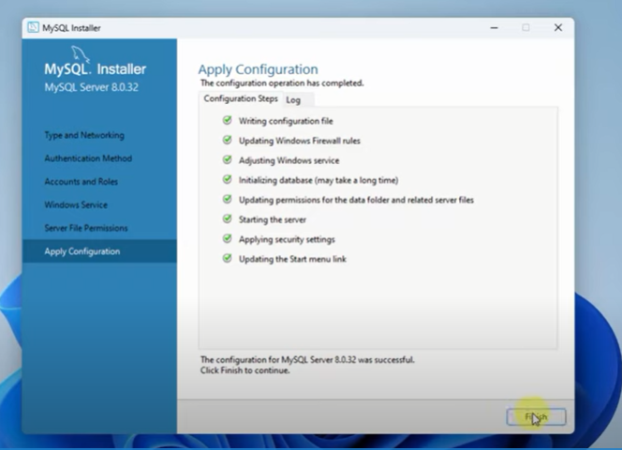Click the Finish button
The height and width of the screenshot is (450, 622).
pos(536,417)
